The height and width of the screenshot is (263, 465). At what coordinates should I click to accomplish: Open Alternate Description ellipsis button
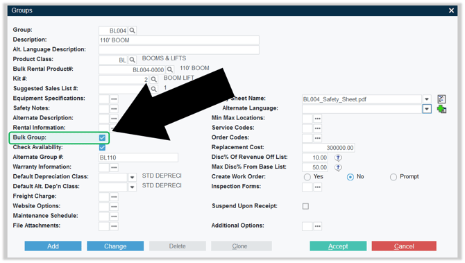(114, 119)
